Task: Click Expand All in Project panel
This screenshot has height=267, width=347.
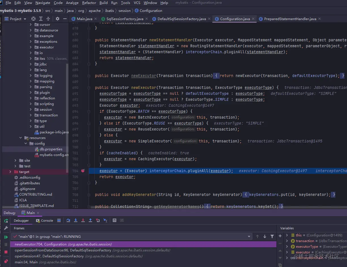Action: click(41, 19)
